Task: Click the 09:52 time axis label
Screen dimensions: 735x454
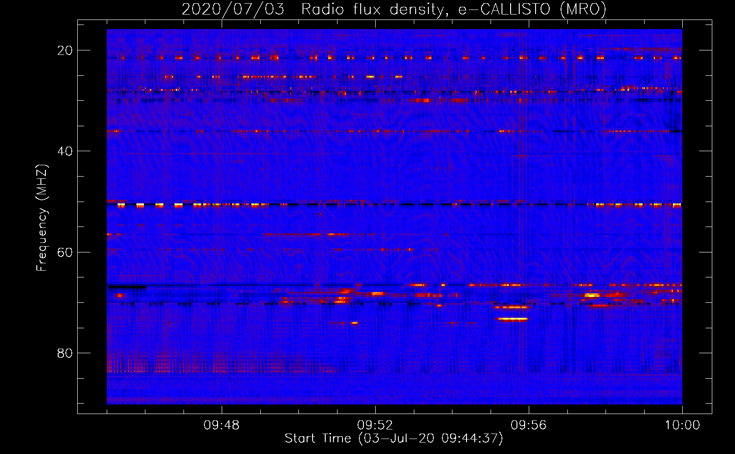Action: point(375,425)
